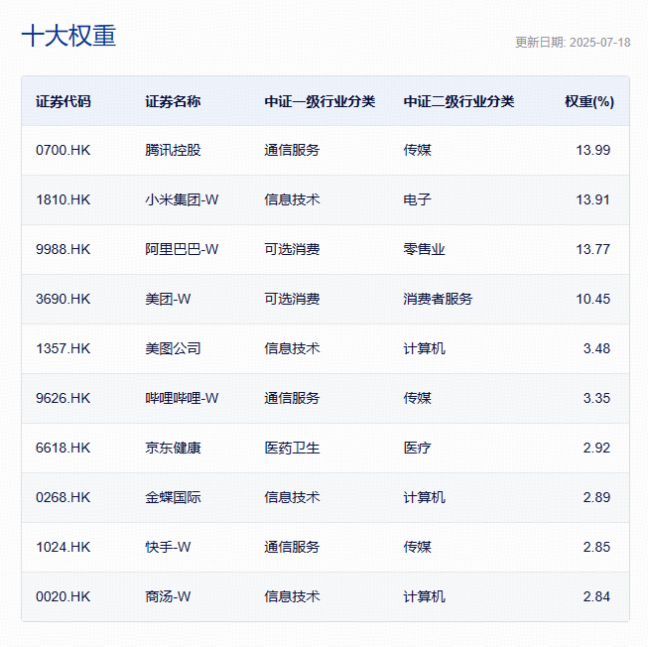Click weight value 2.85
Viewport: 648px width, 647px height.
pos(596,547)
